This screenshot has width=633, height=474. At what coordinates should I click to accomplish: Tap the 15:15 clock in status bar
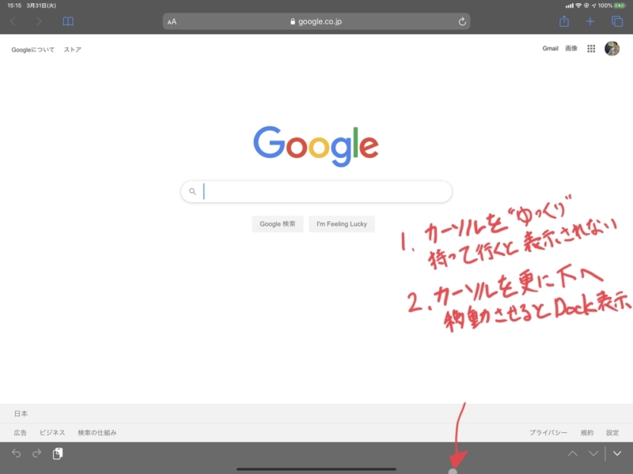point(14,6)
